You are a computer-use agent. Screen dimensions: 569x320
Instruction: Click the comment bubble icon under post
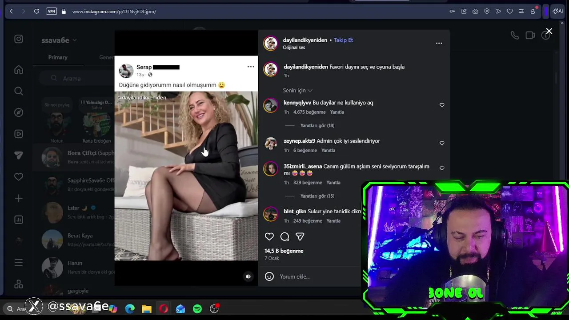(x=285, y=236)
